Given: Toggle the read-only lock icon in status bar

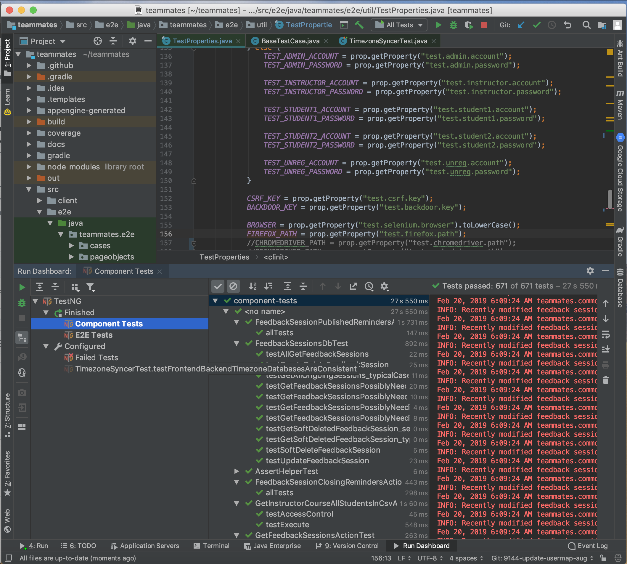Looking at the screenshot, I should click(x=603, y=558).
